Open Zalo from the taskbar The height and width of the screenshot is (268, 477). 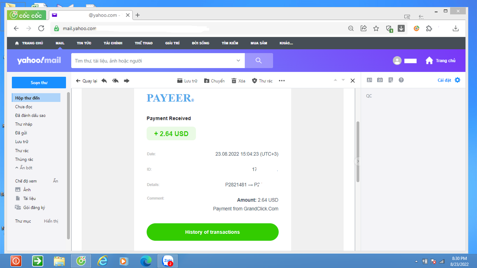[x=168, y=261]
